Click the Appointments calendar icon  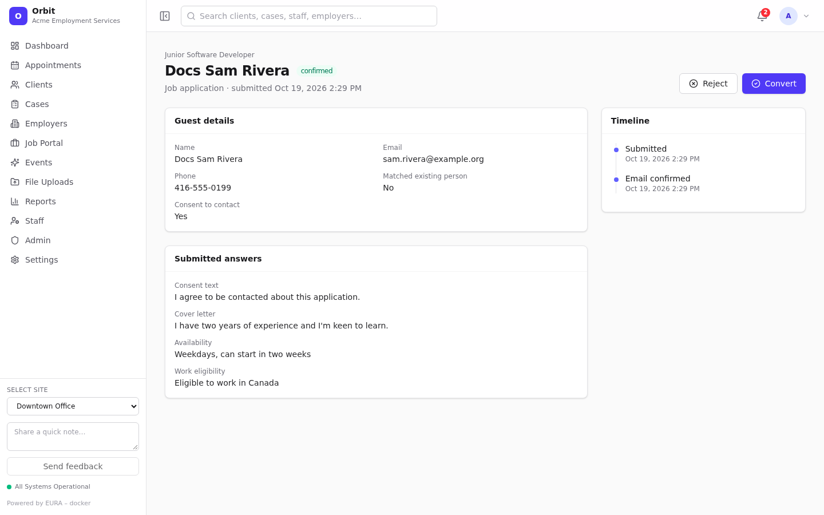pos(15,65)
